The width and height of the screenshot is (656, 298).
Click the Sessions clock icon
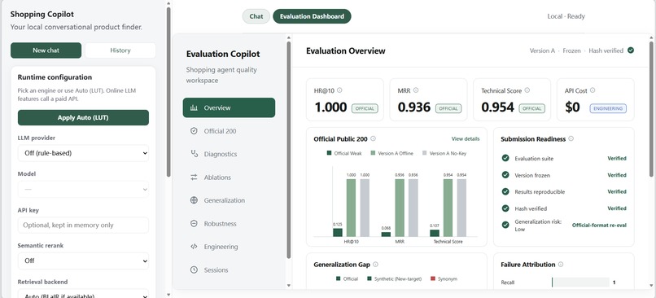(194, 270)
